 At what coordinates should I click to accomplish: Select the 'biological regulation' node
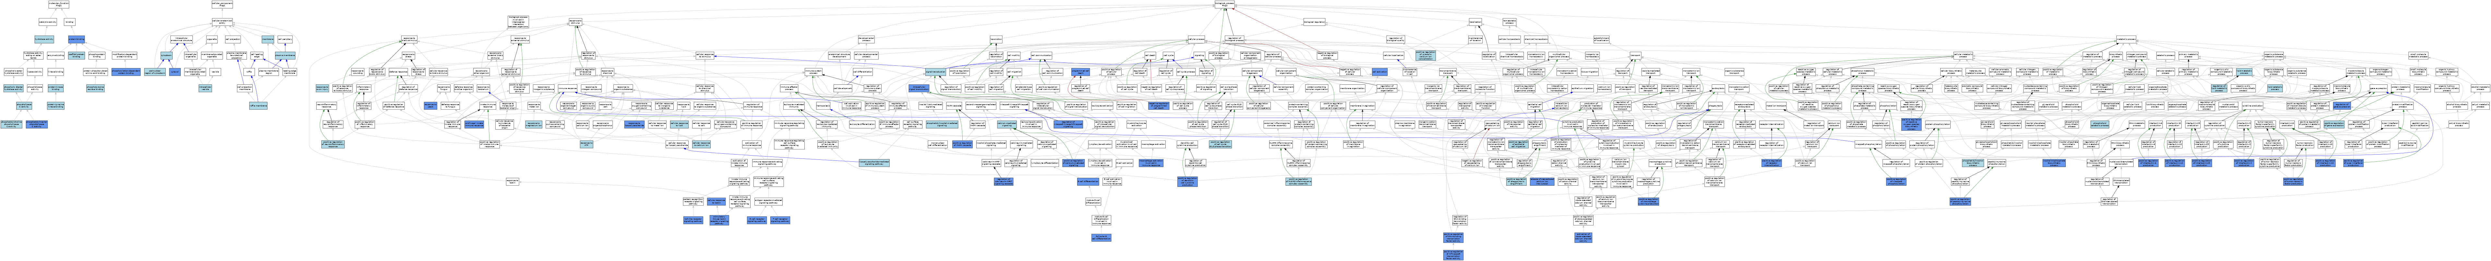tap(1314, 22)
